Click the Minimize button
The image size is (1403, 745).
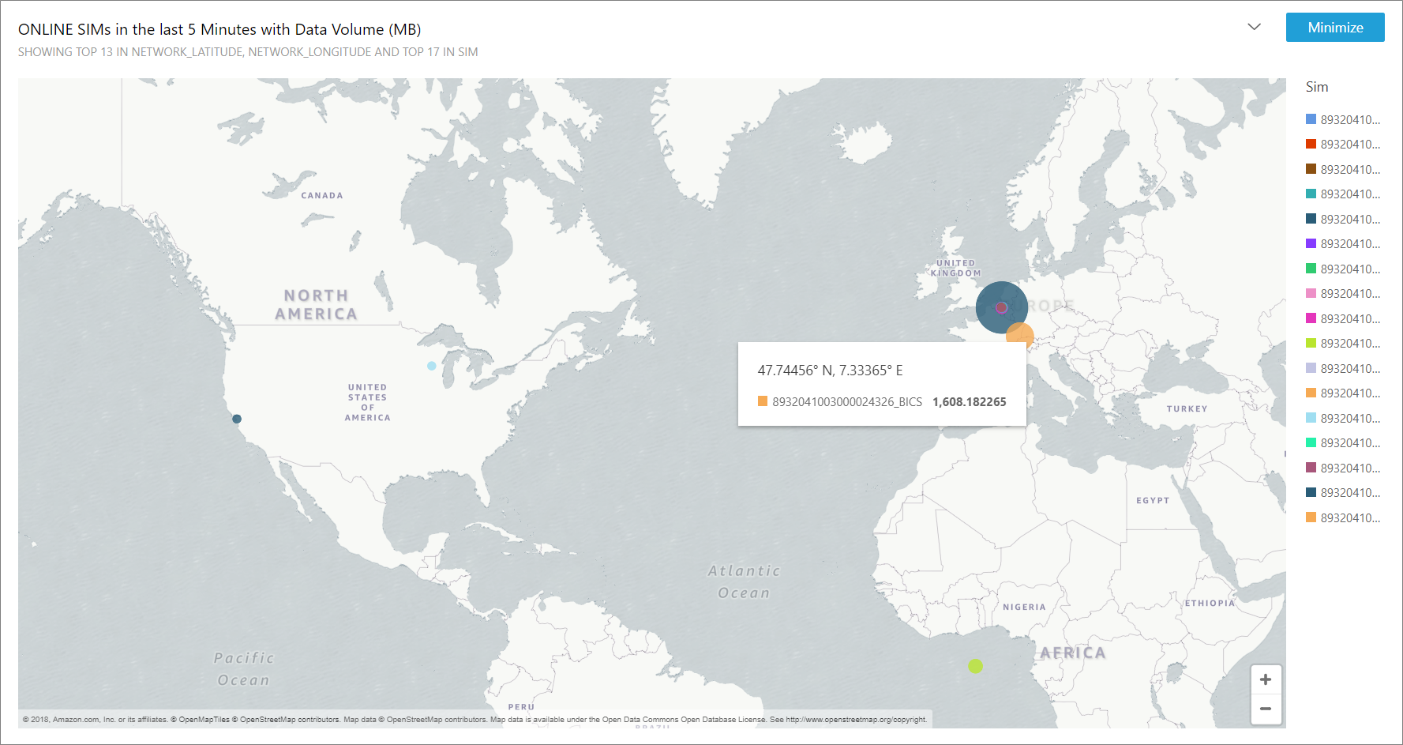pyautogui.click(x=1335, y=28)
